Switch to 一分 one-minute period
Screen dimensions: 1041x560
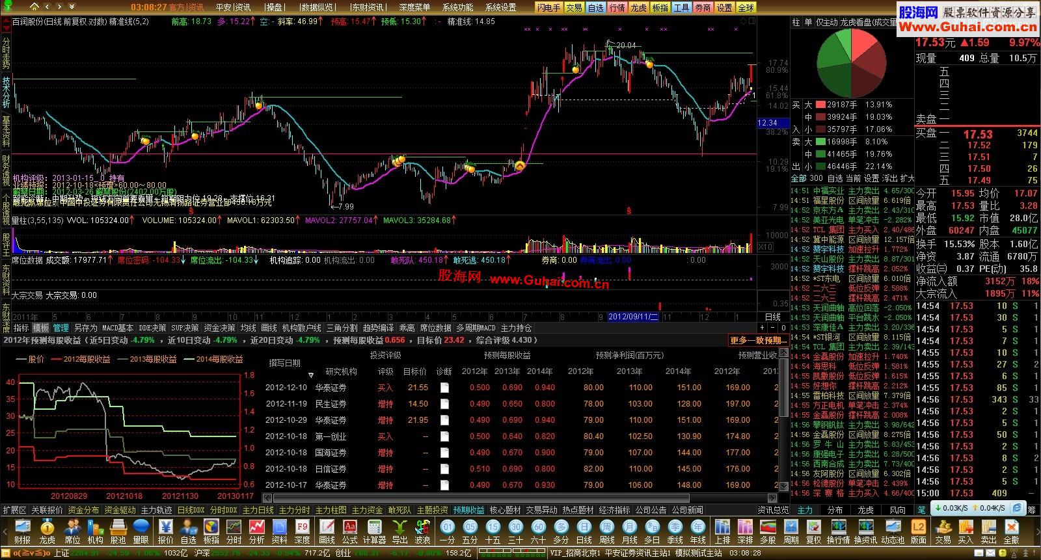(448, 531)
